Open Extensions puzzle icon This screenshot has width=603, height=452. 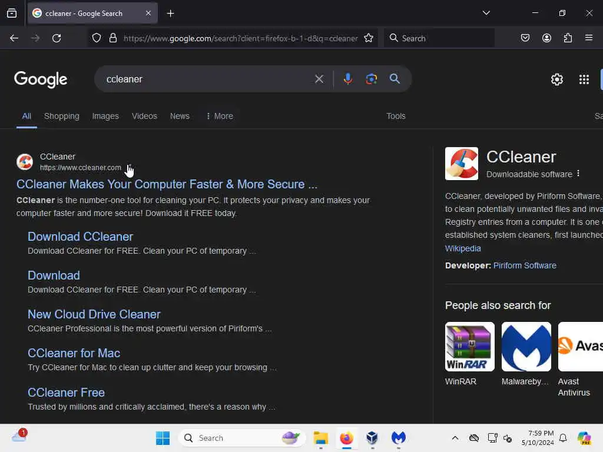click(x=568, y=38)
